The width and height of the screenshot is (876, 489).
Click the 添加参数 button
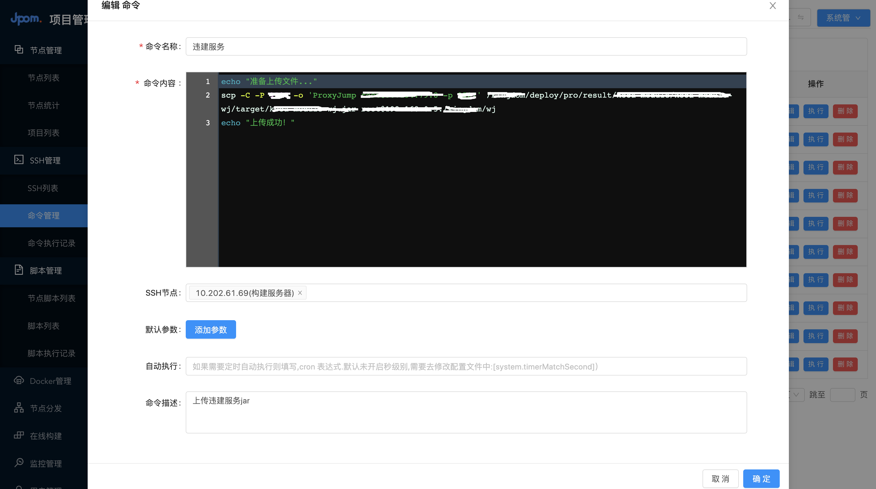211,330
